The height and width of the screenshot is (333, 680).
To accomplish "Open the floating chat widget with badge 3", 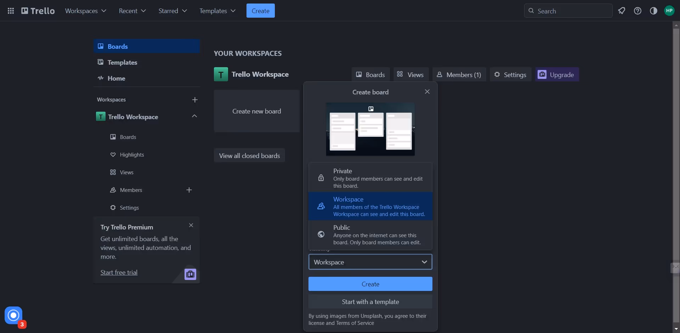I will point(13,315).
